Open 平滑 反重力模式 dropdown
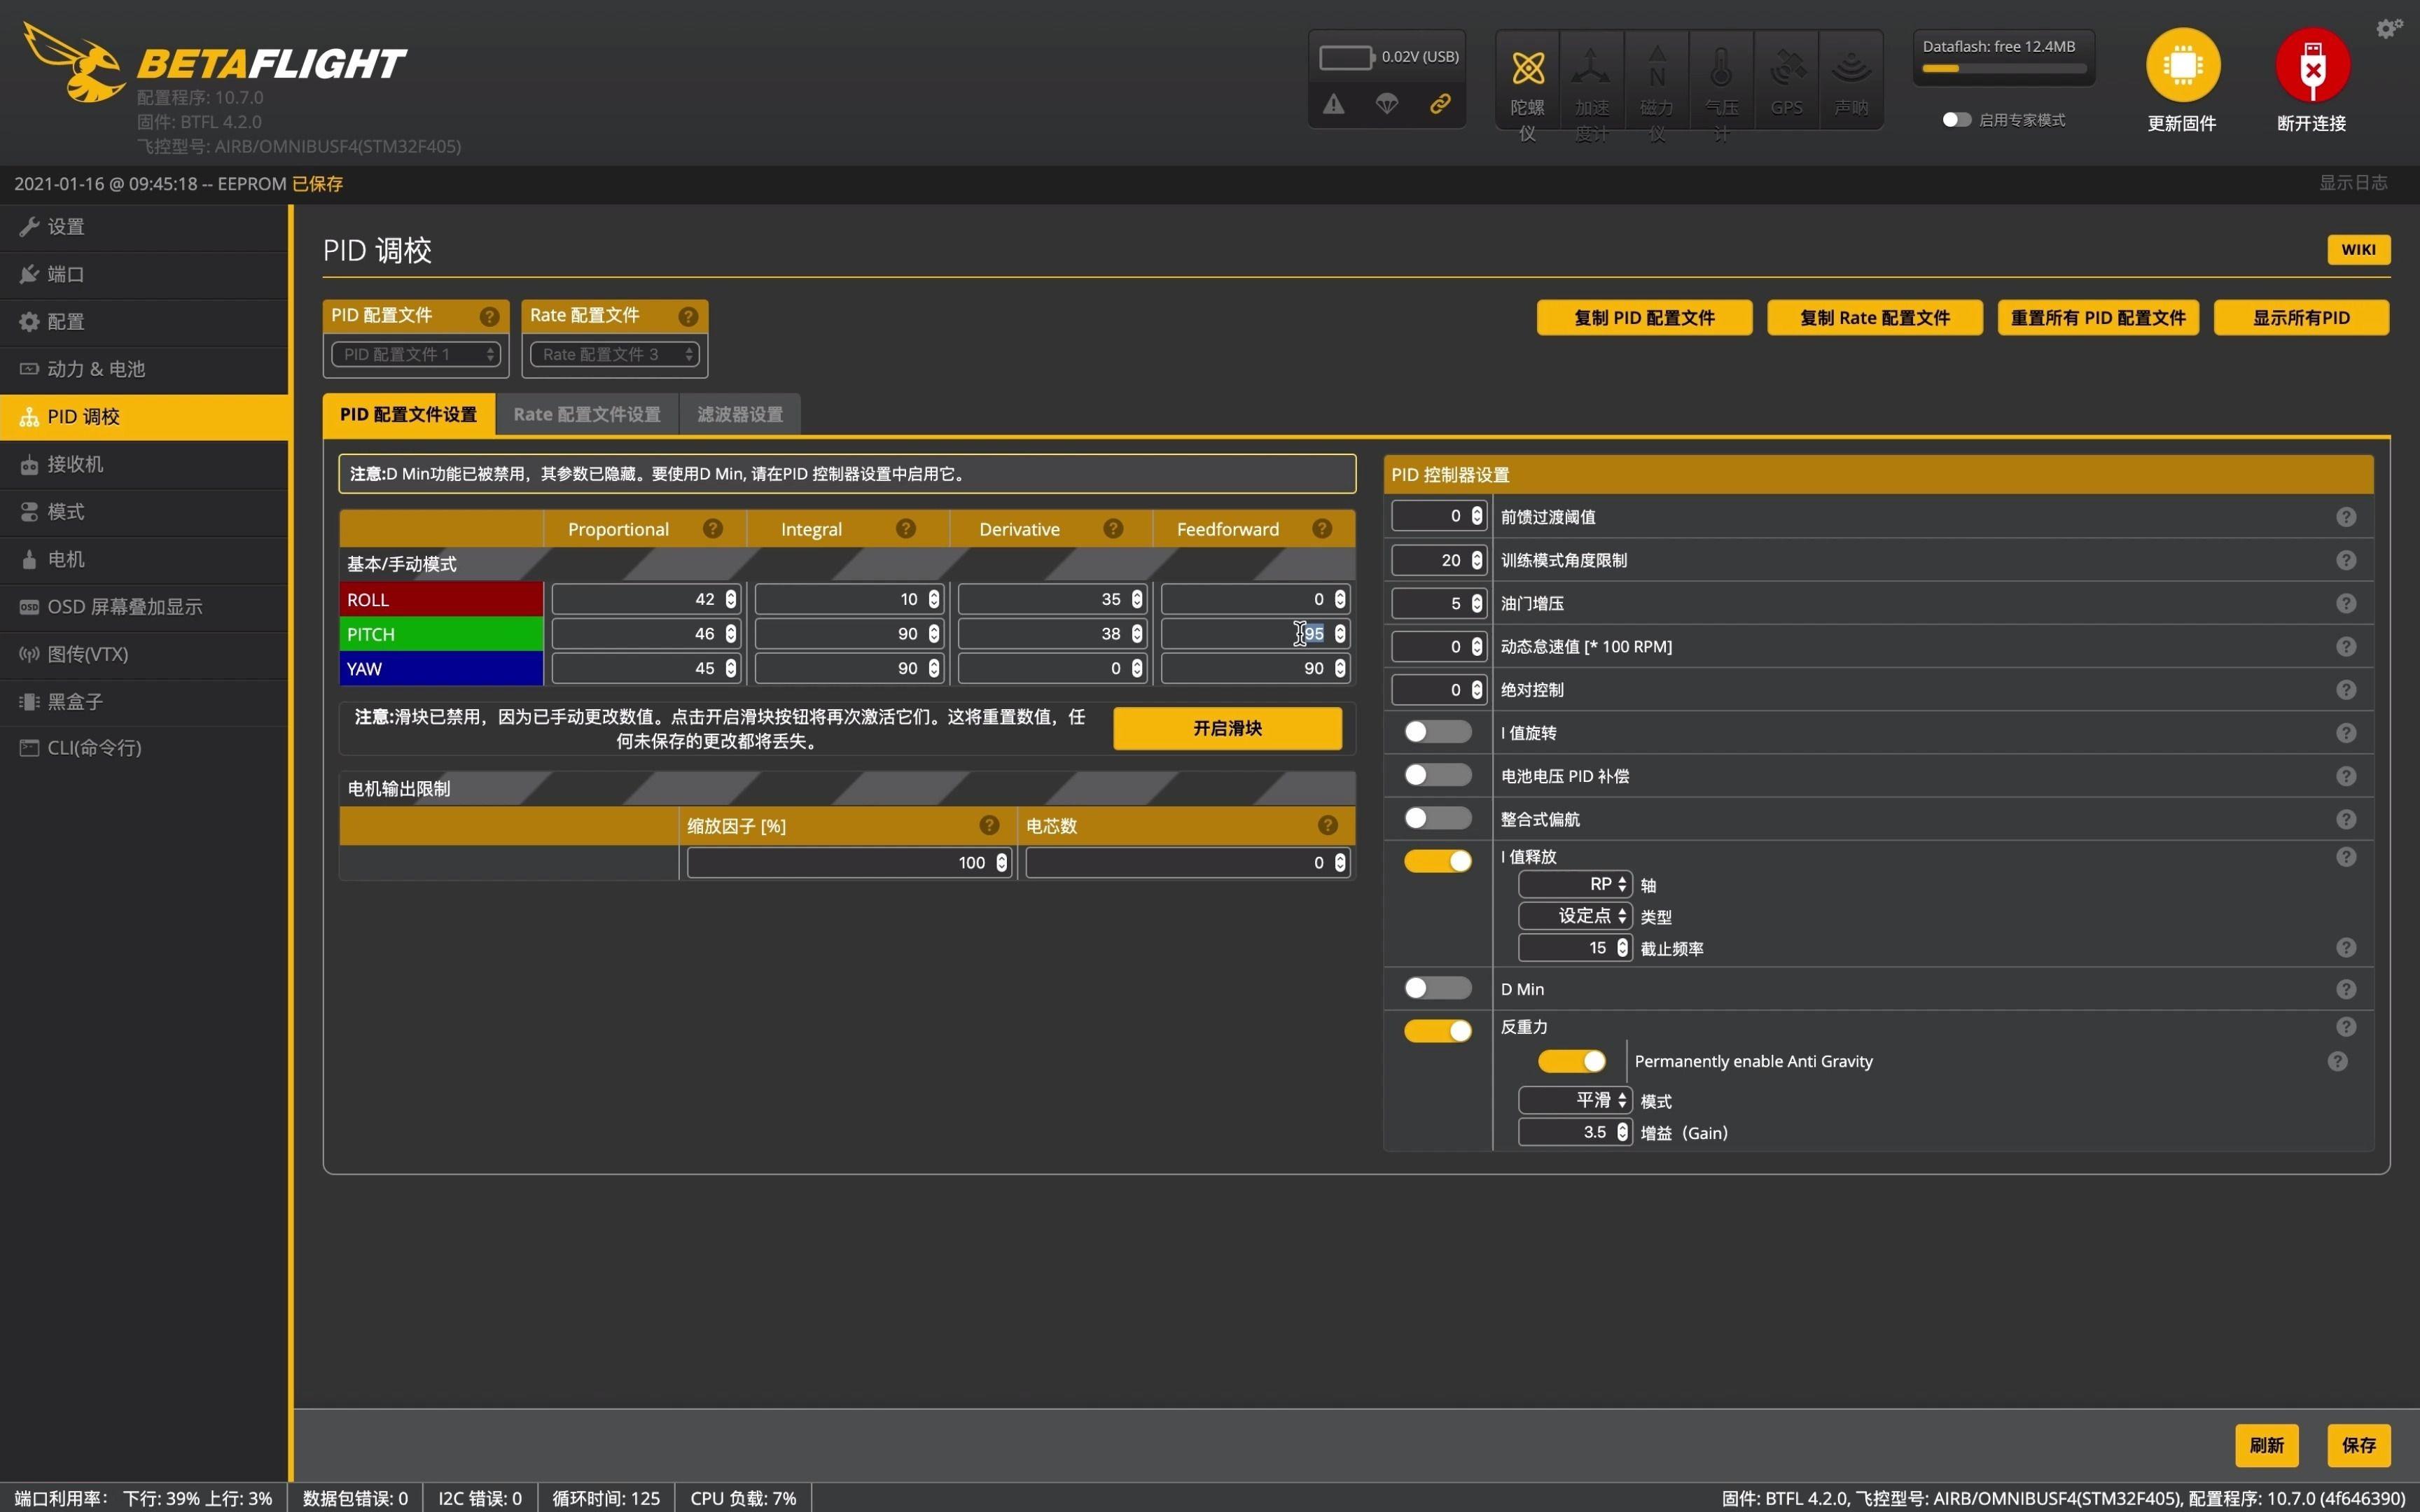2420x1512 pixels. [x=1575, y=1100]
